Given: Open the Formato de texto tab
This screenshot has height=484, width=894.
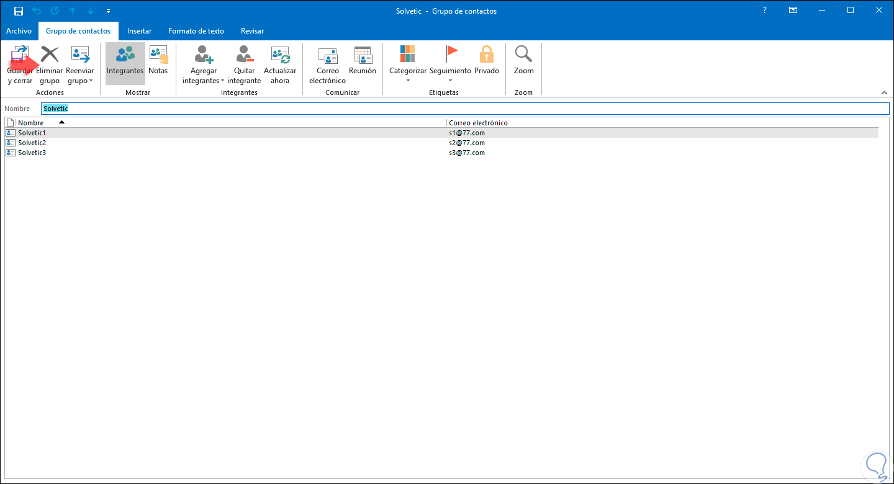Looking at the screenshot, I should click(x=196, y=31).
